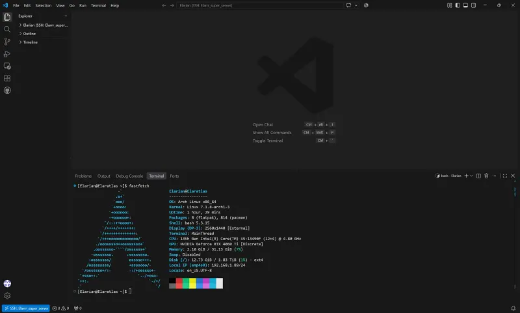Switch to the Problems tab

(x=83, y=176)
